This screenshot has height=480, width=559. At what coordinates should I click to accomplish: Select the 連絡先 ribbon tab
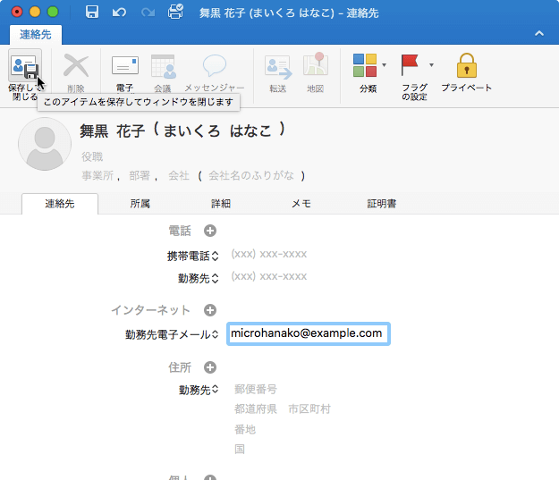(36, 35)
